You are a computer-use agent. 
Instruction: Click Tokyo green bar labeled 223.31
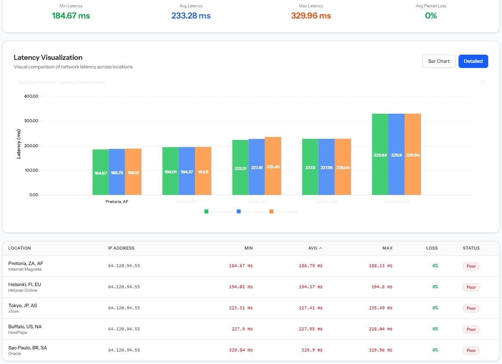[240, 167]
